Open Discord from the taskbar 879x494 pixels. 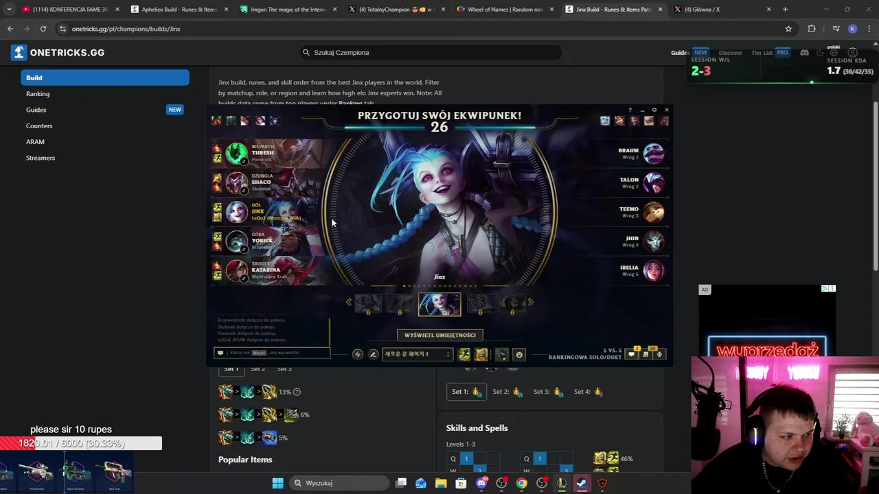481,483
